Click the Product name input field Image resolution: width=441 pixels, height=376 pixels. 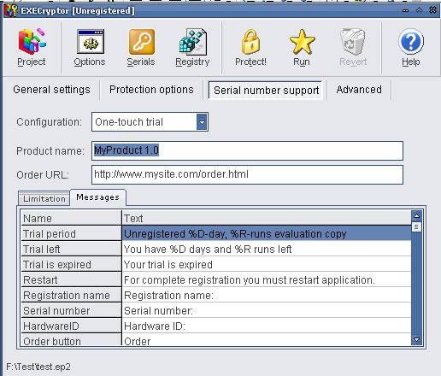[247, 150]
